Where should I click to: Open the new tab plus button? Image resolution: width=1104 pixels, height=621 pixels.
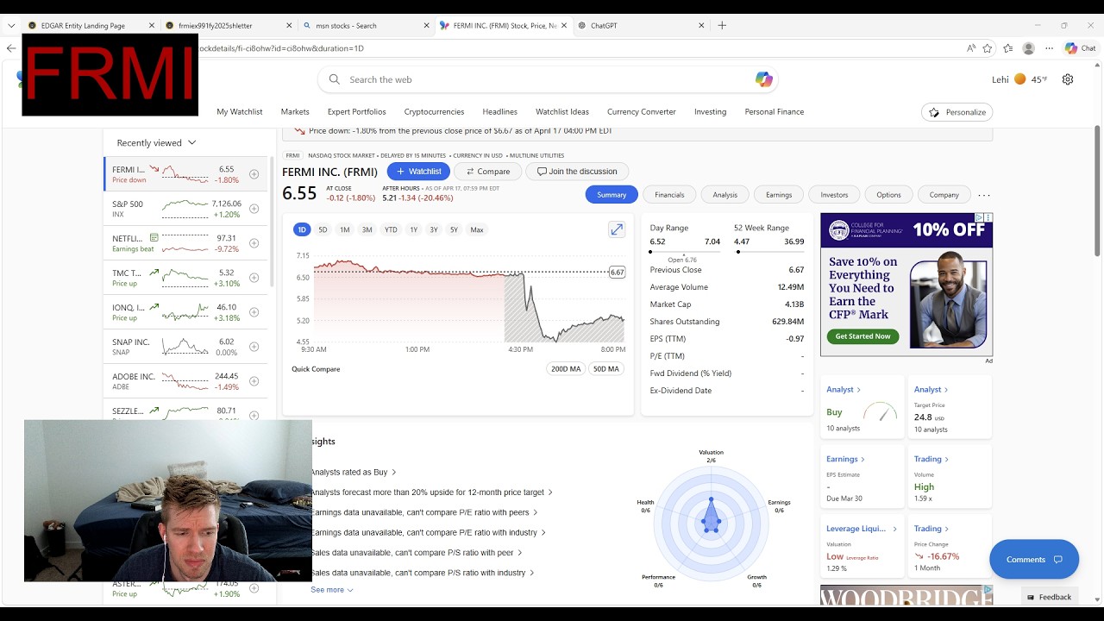click(722, 25)
